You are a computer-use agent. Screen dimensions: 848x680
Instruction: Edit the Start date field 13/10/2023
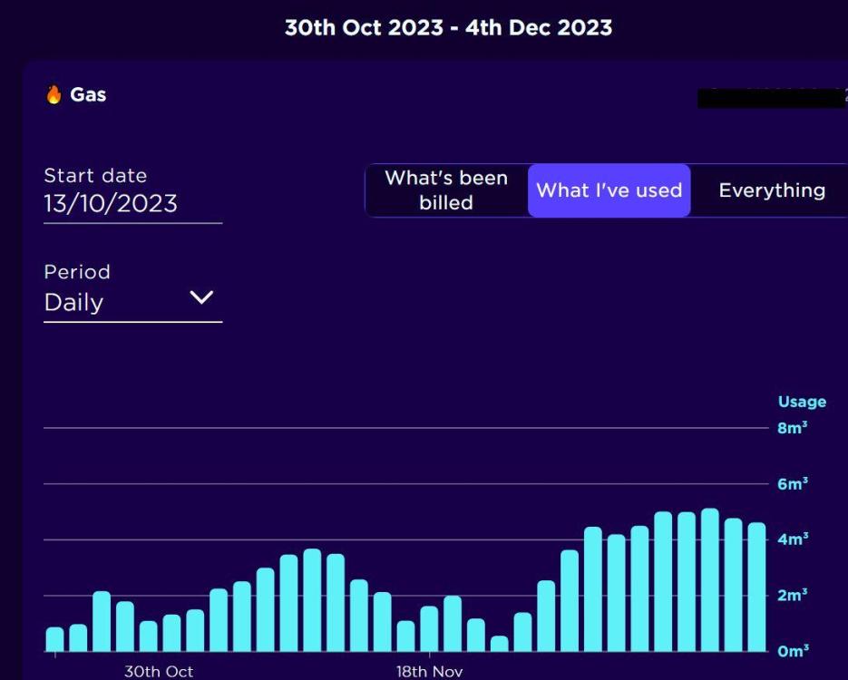133,204
